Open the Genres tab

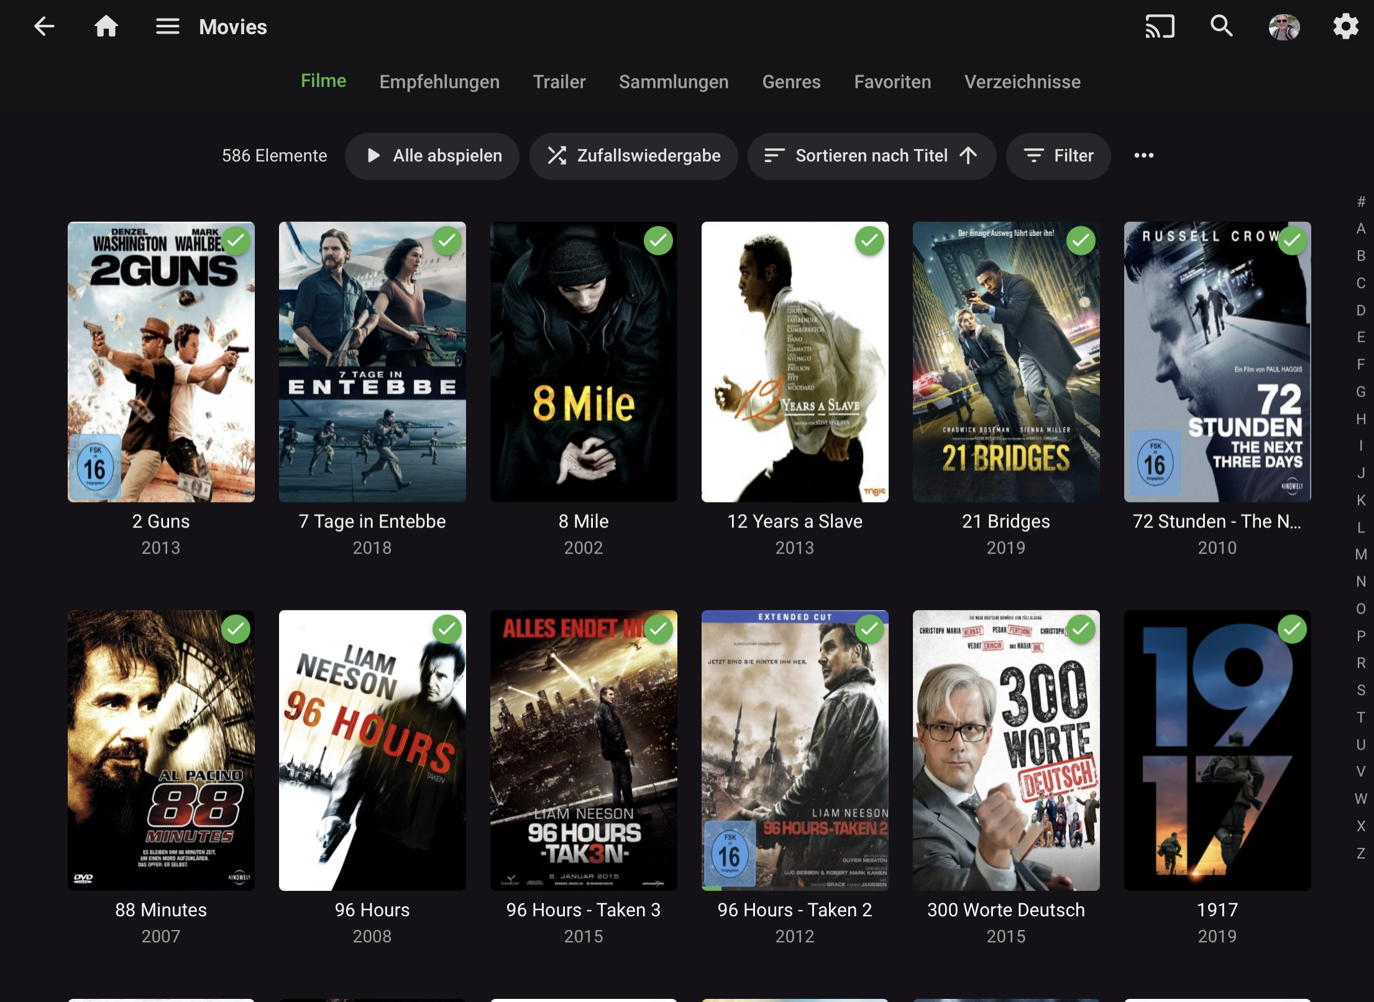coord(791,81)
